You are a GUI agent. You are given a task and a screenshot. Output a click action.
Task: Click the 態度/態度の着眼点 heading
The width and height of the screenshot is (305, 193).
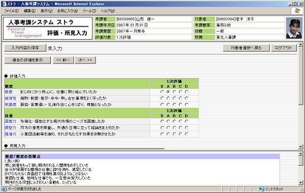pyautogui.click(x=23, y=156)
